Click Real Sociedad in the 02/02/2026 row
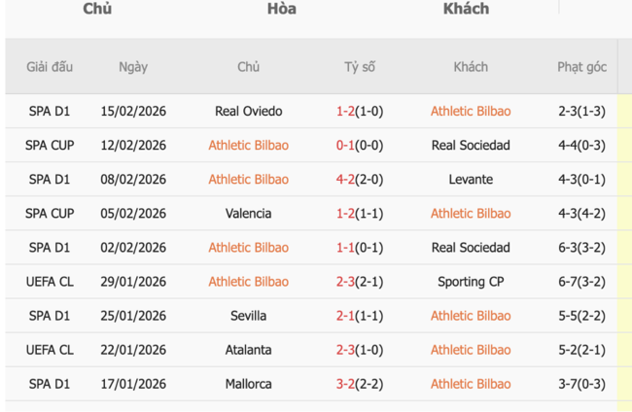Viewport: 632px width, 412px height. click(471, 248)
